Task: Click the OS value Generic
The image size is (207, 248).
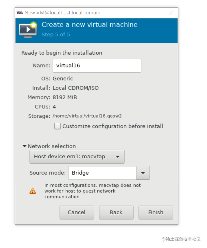Action: point(63,79)
